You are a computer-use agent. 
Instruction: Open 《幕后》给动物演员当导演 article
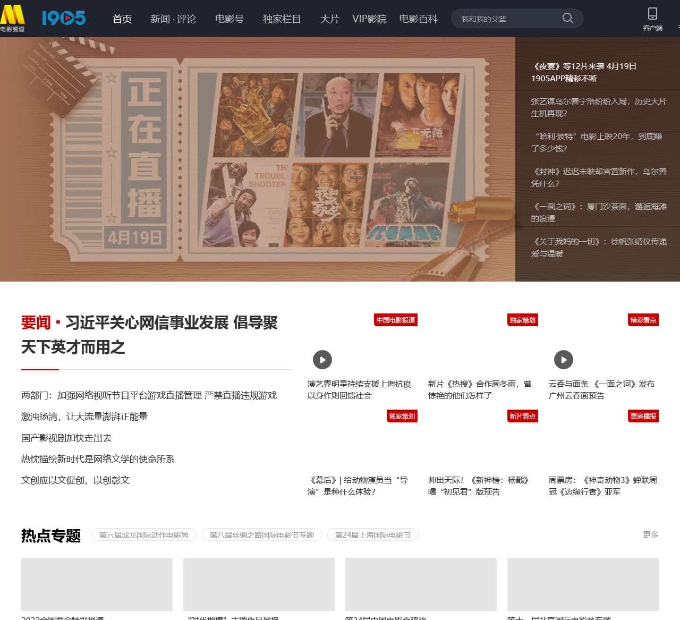coord(358,486)
